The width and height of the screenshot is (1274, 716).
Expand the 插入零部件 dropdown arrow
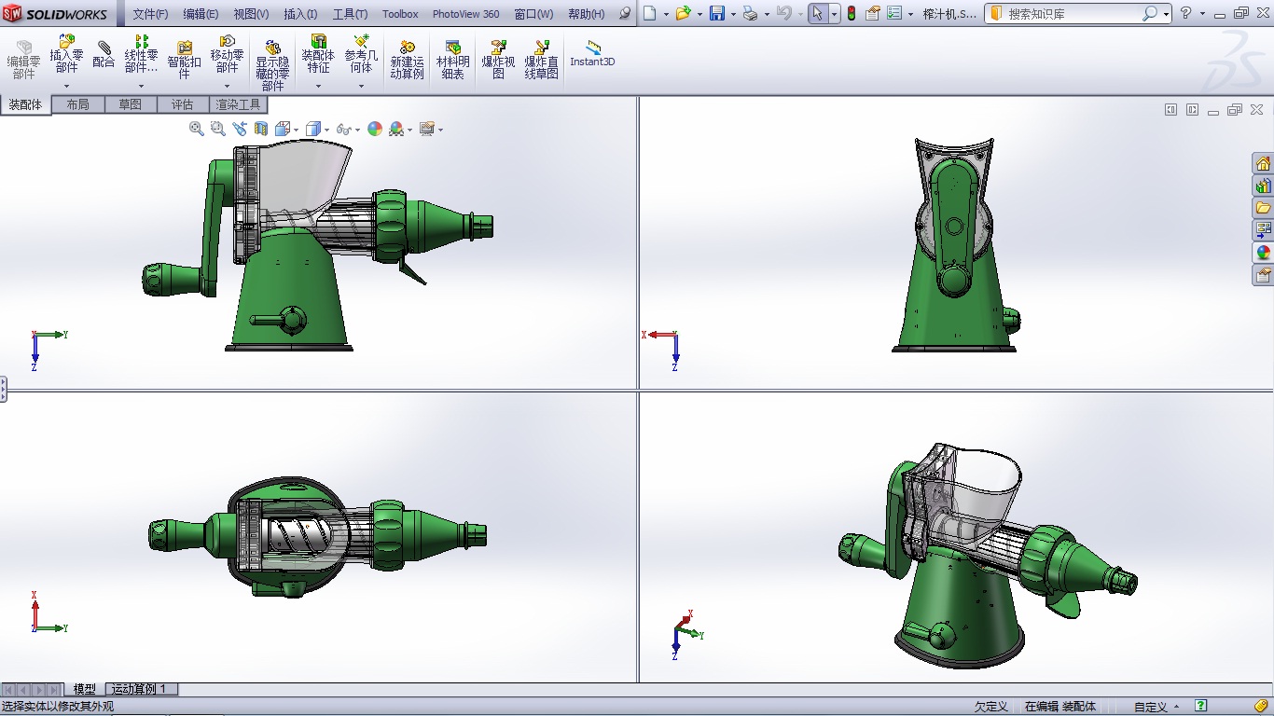coord(66,87)
